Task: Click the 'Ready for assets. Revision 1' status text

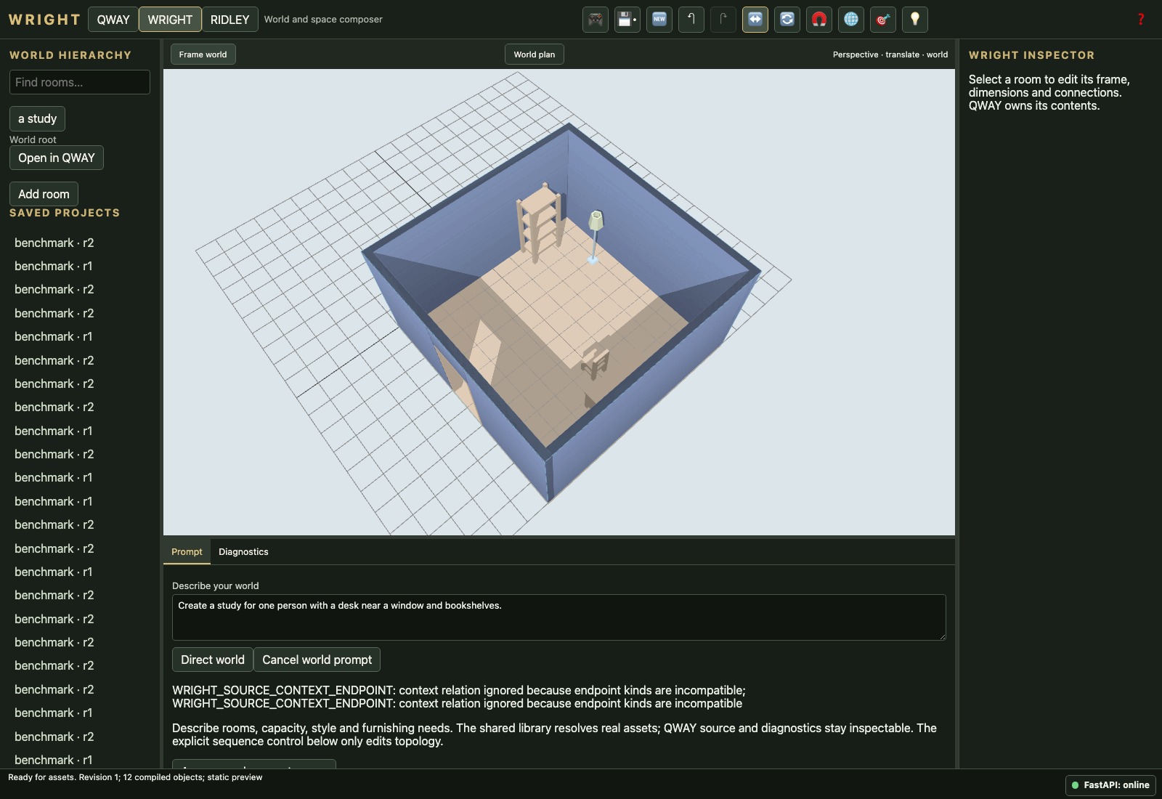Action: (135, 777)
